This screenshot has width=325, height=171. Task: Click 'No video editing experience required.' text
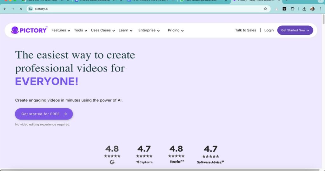[43, 124]
